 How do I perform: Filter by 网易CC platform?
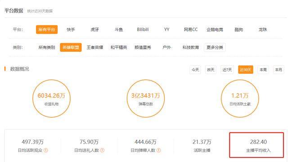[x=191, y=30]
